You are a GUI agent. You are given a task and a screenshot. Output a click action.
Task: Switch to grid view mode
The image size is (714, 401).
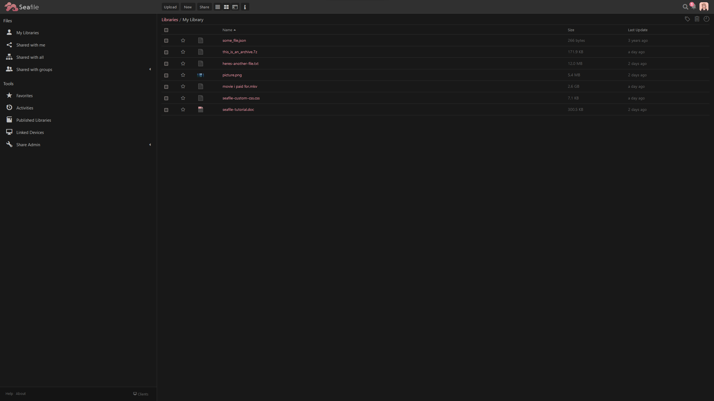click(x=226, y=7)
